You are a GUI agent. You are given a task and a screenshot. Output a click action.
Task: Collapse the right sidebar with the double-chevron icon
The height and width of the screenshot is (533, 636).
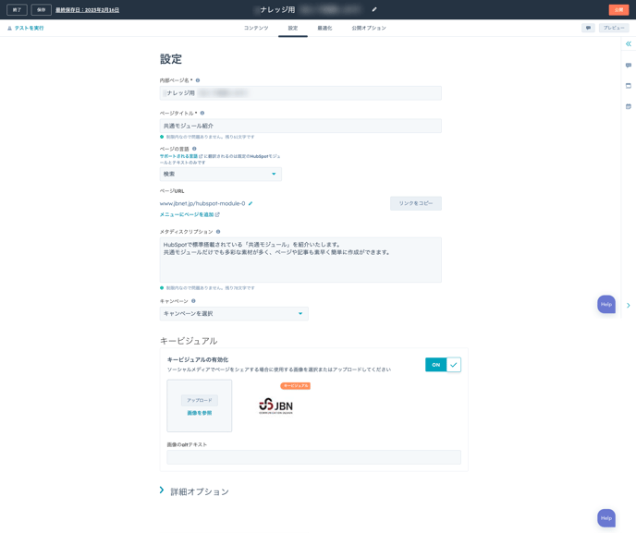629,44
